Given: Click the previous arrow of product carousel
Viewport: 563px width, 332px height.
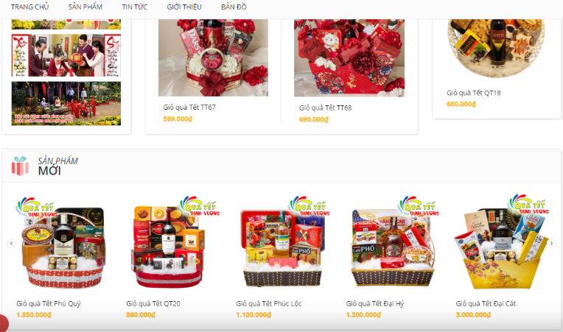Looking at the screenshot, I should point(12,244).
